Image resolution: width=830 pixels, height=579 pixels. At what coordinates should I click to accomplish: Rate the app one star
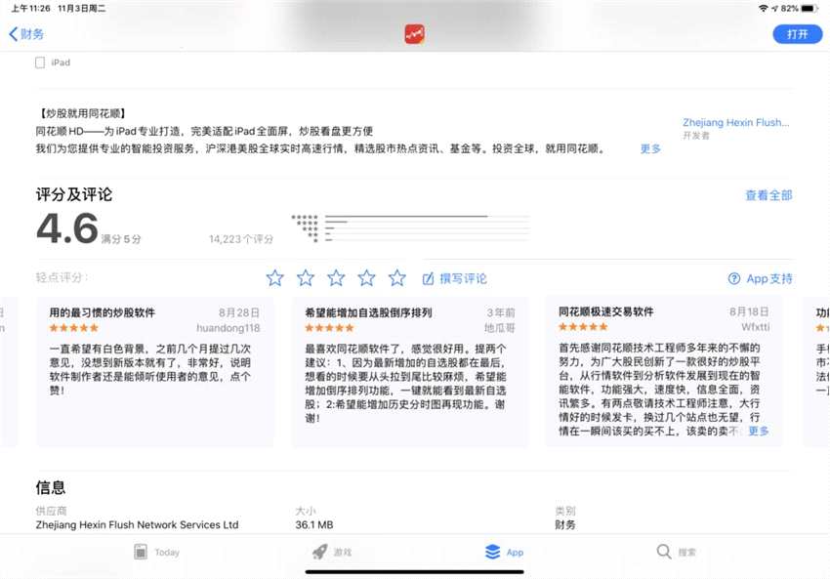(274, 278)
